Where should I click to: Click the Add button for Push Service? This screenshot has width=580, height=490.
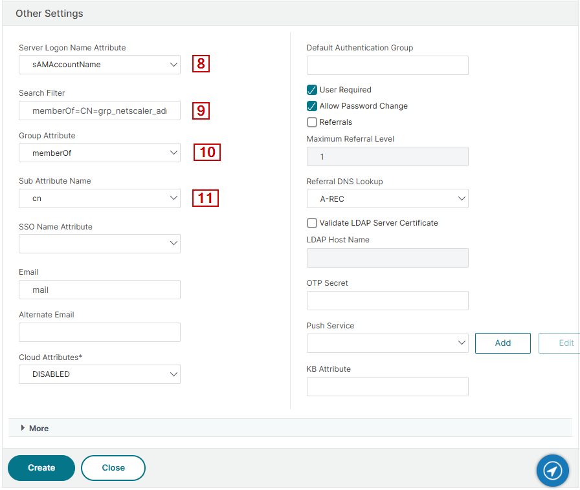point(503,343)
